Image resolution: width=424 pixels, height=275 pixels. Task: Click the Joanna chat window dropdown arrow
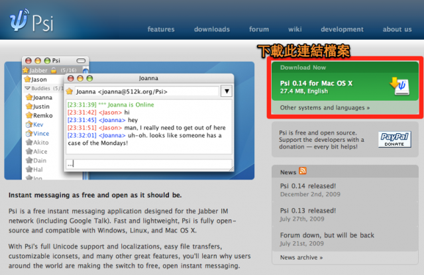[x=227, y=91]
